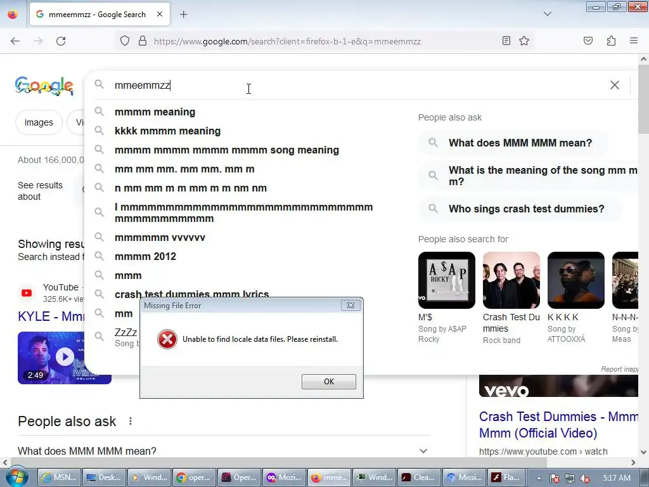The width and height of the screenshot is (649, 487).
Task: Choose suggestion 'mmmm 2012'
Action: [145, 256]
